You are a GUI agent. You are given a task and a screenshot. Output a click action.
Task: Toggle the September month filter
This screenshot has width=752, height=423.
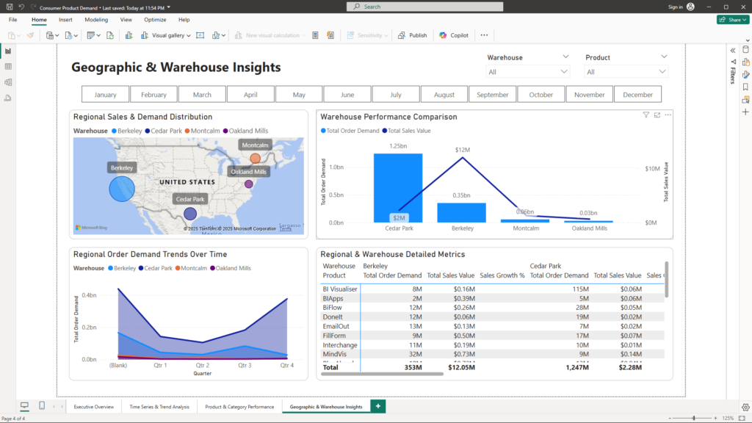(492, 95)
